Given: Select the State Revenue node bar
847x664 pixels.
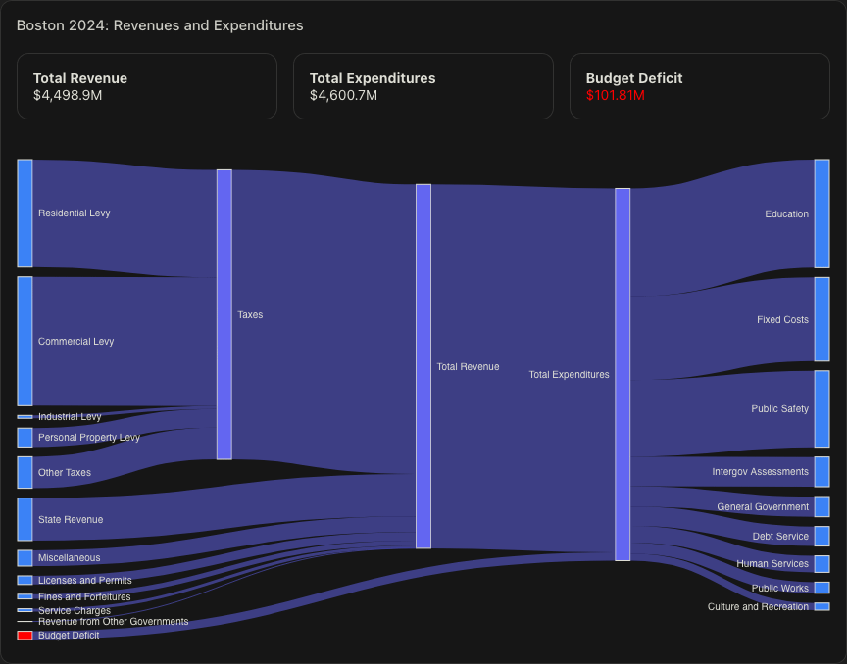Looking at the screenshot, I should 25,519.
